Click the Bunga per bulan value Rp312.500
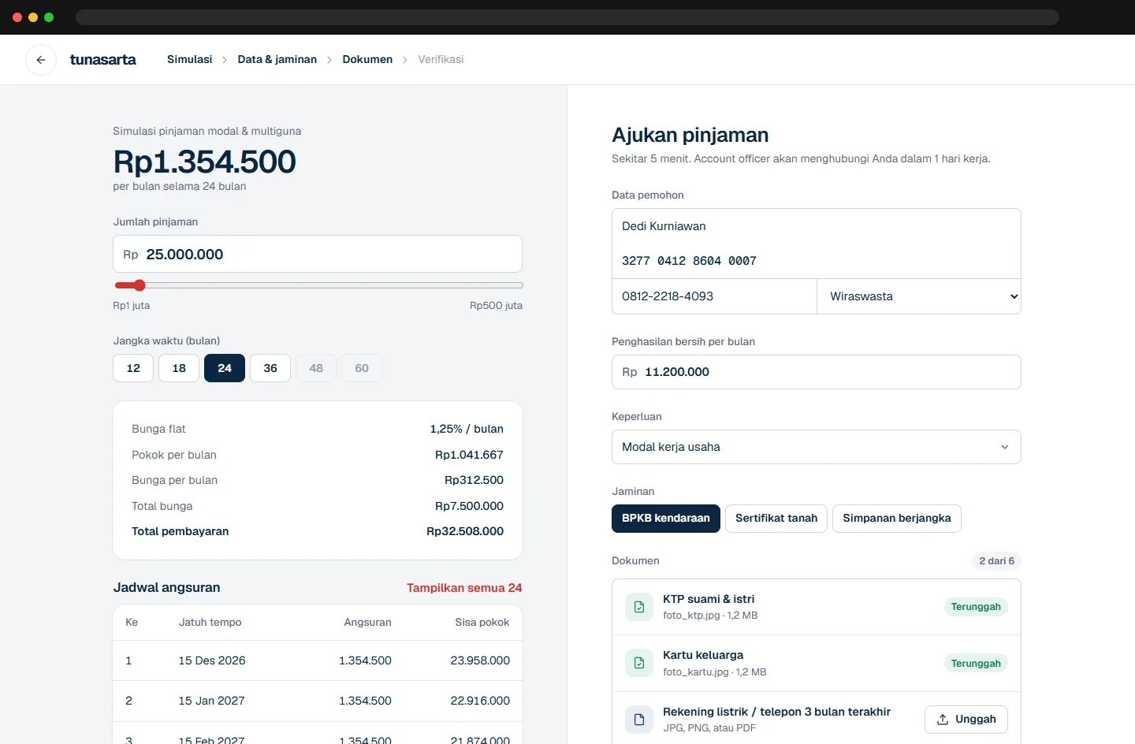The width and height of the screenshot is (1135, 744). (474, 480)
